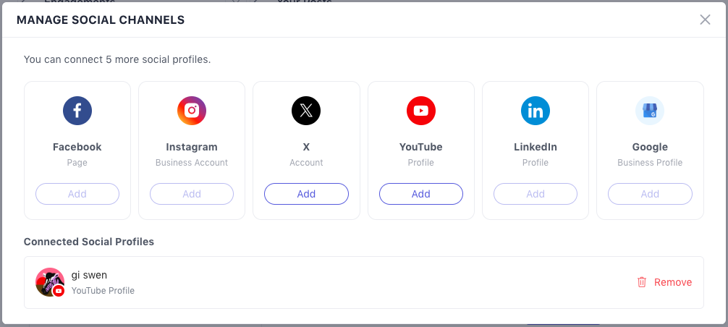This screenshot has width=728, height=327.
Task: Add an X Account
Action: click(x=306, y=194)
